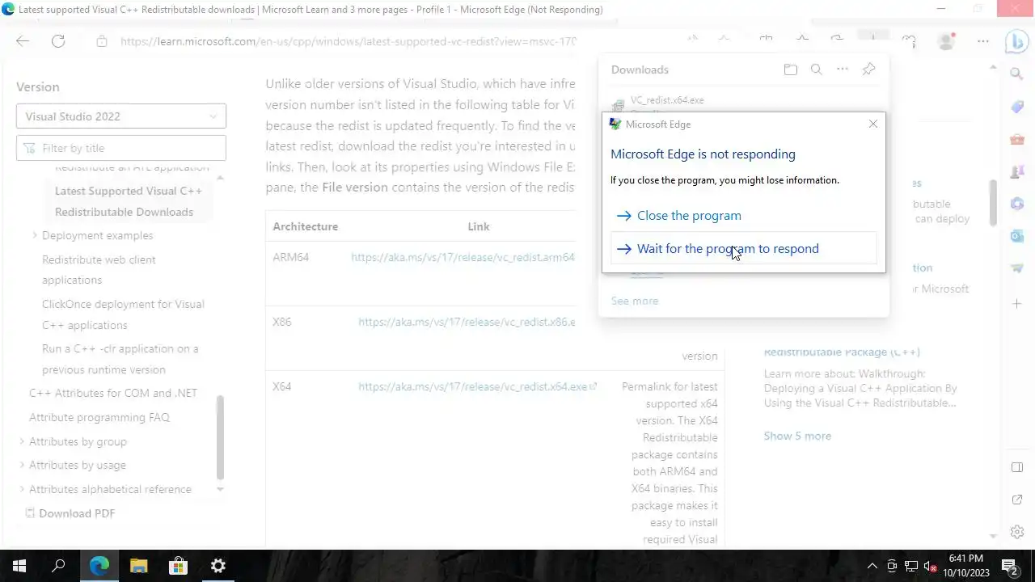Open Microsoft Store from taskbar
1035x582 pixels.
[x=178, y=566]
